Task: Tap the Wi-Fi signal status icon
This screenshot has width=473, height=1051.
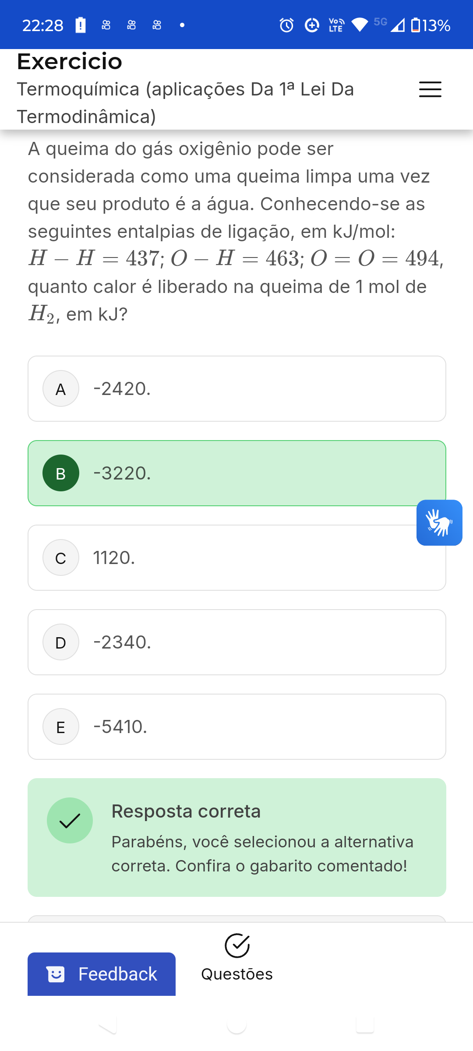Action: tap(360, 25)
